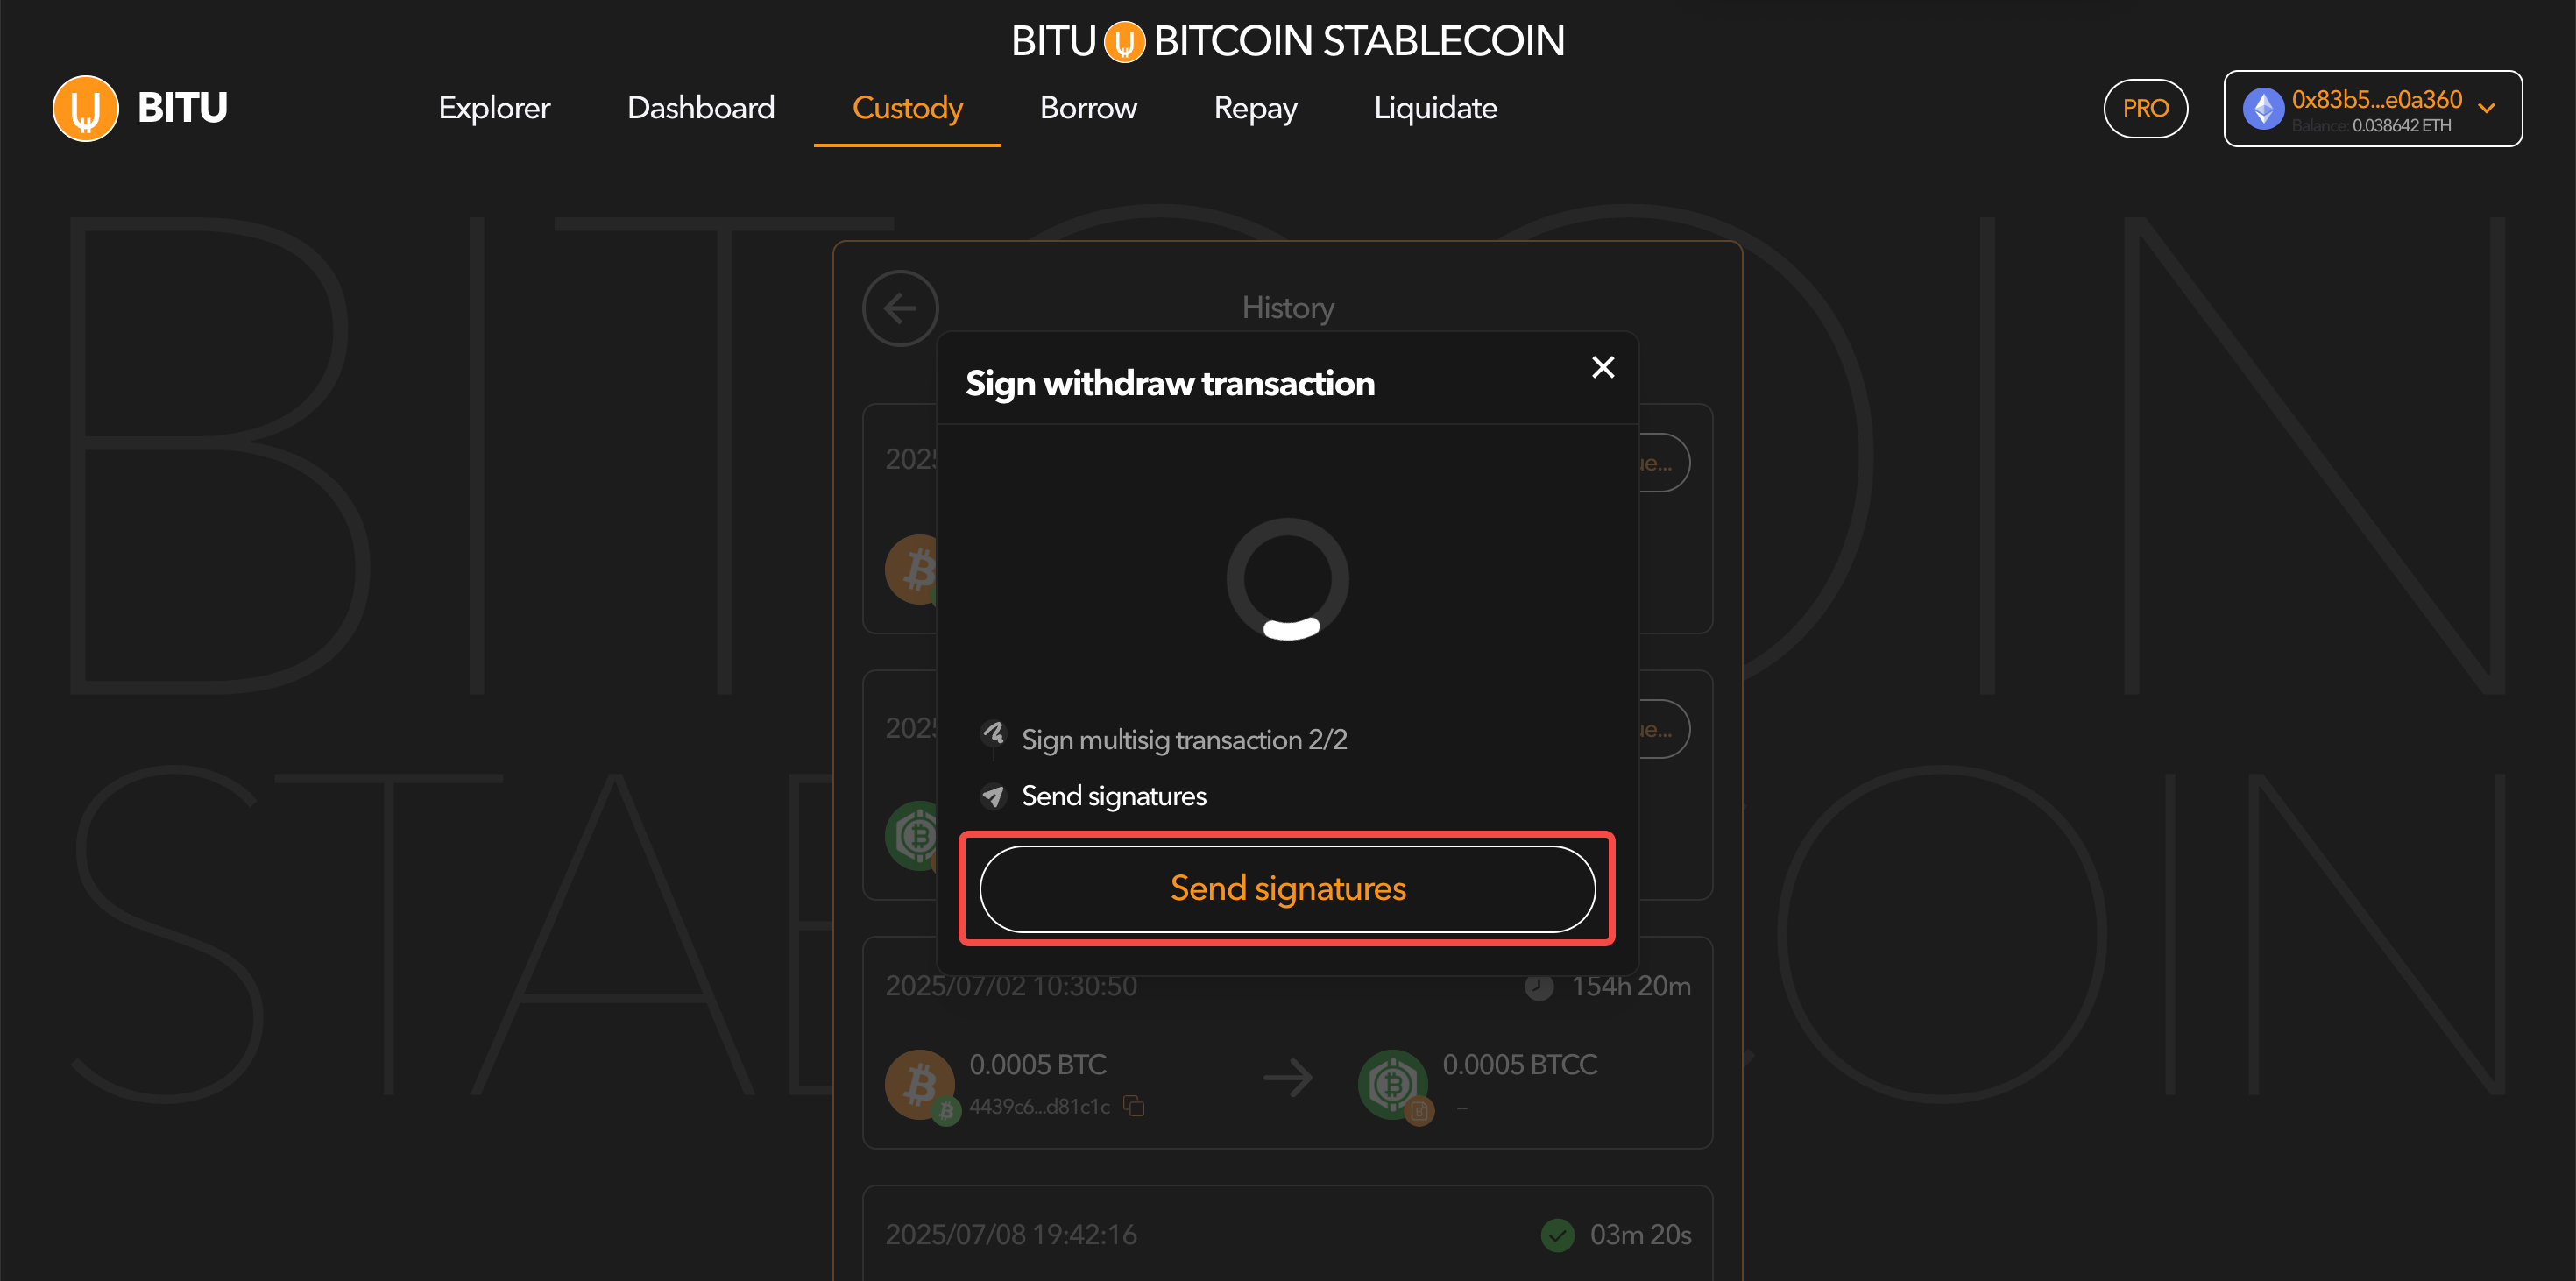Close the Sign withdraw transaction dialog

1602,367
